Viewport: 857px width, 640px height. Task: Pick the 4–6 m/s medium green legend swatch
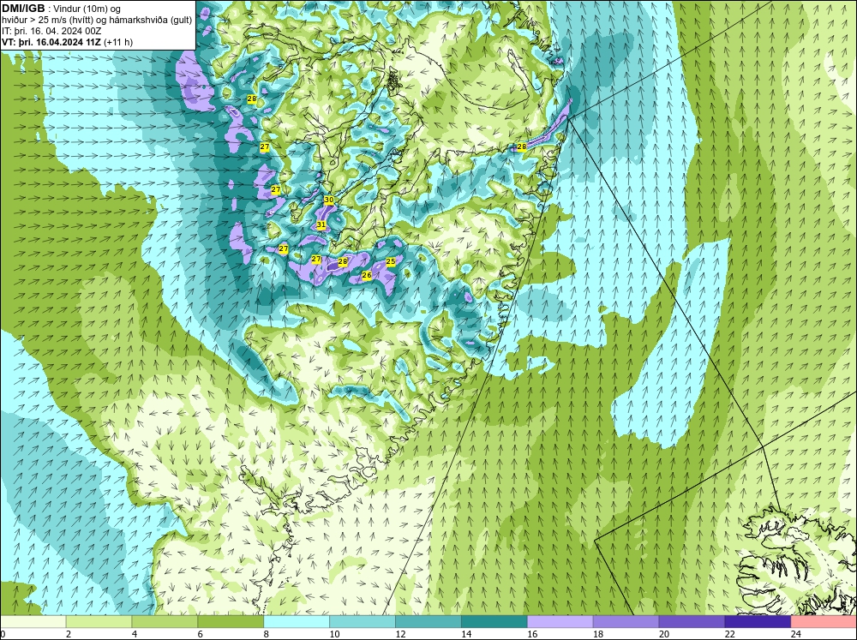pos(165,622)
